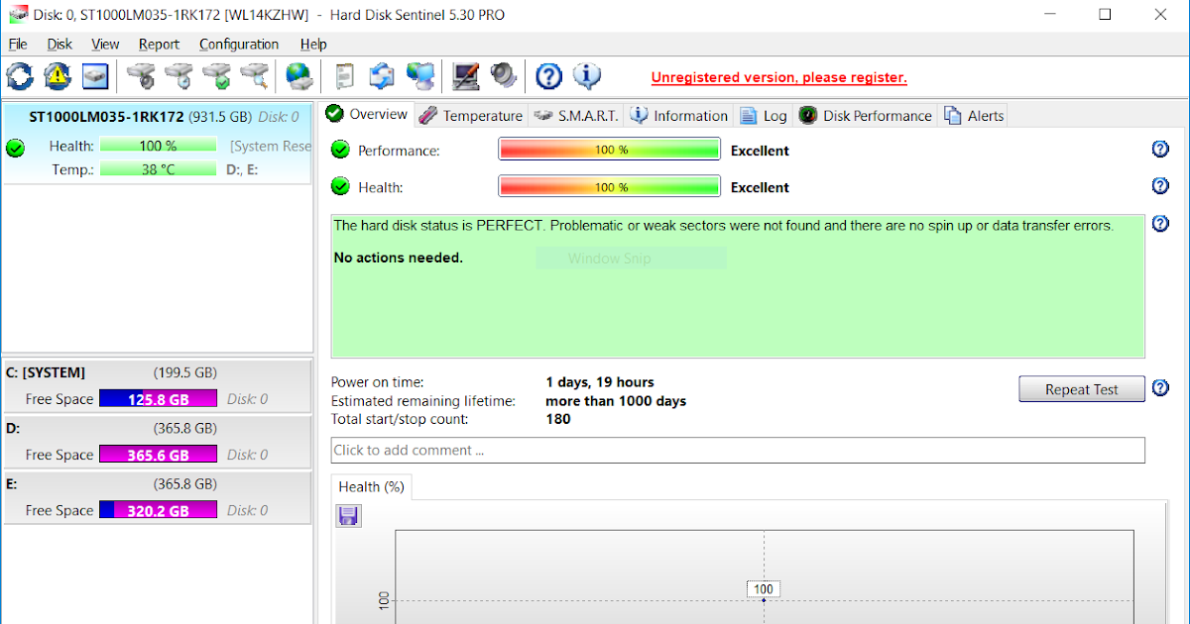The width and height of the screenshot is (1190, 624).
Task: Click the disk with green checkmark icon
Action: click(x=217, y=75)
